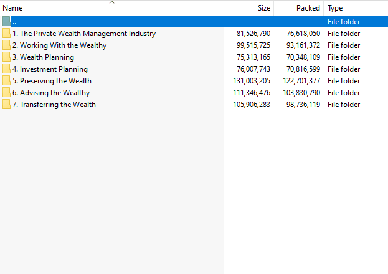
Task: Select the '5. Preserving the Wealth' entry
Action: click(52, 81)
